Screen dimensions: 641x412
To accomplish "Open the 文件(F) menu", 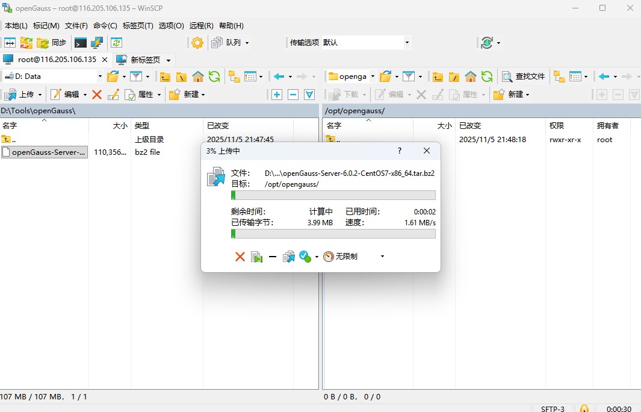I will [x=76, y=26].
